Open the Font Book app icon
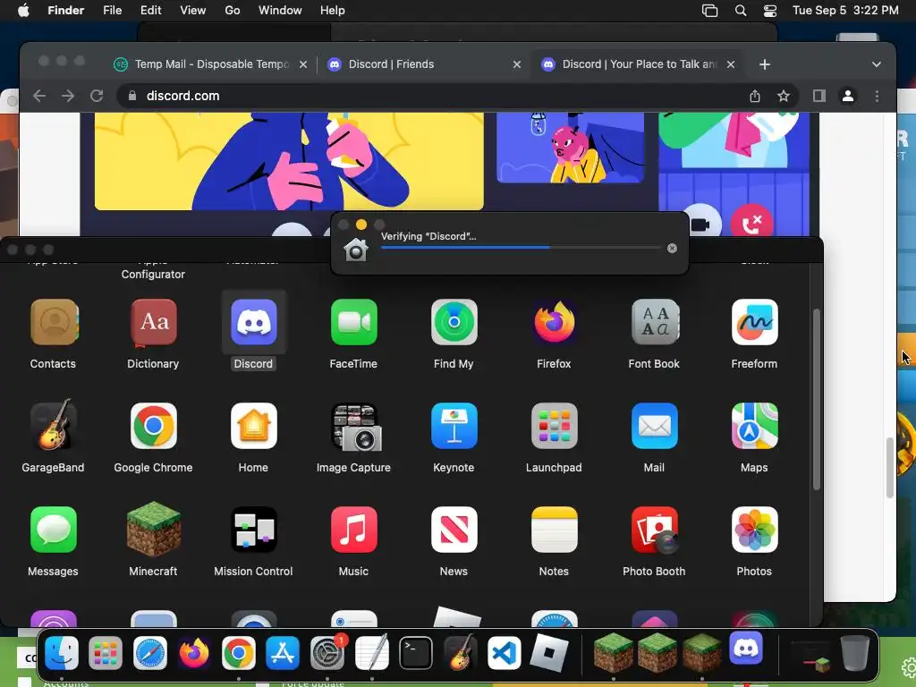This screenshot has height=687, width=916. (654, 322)
